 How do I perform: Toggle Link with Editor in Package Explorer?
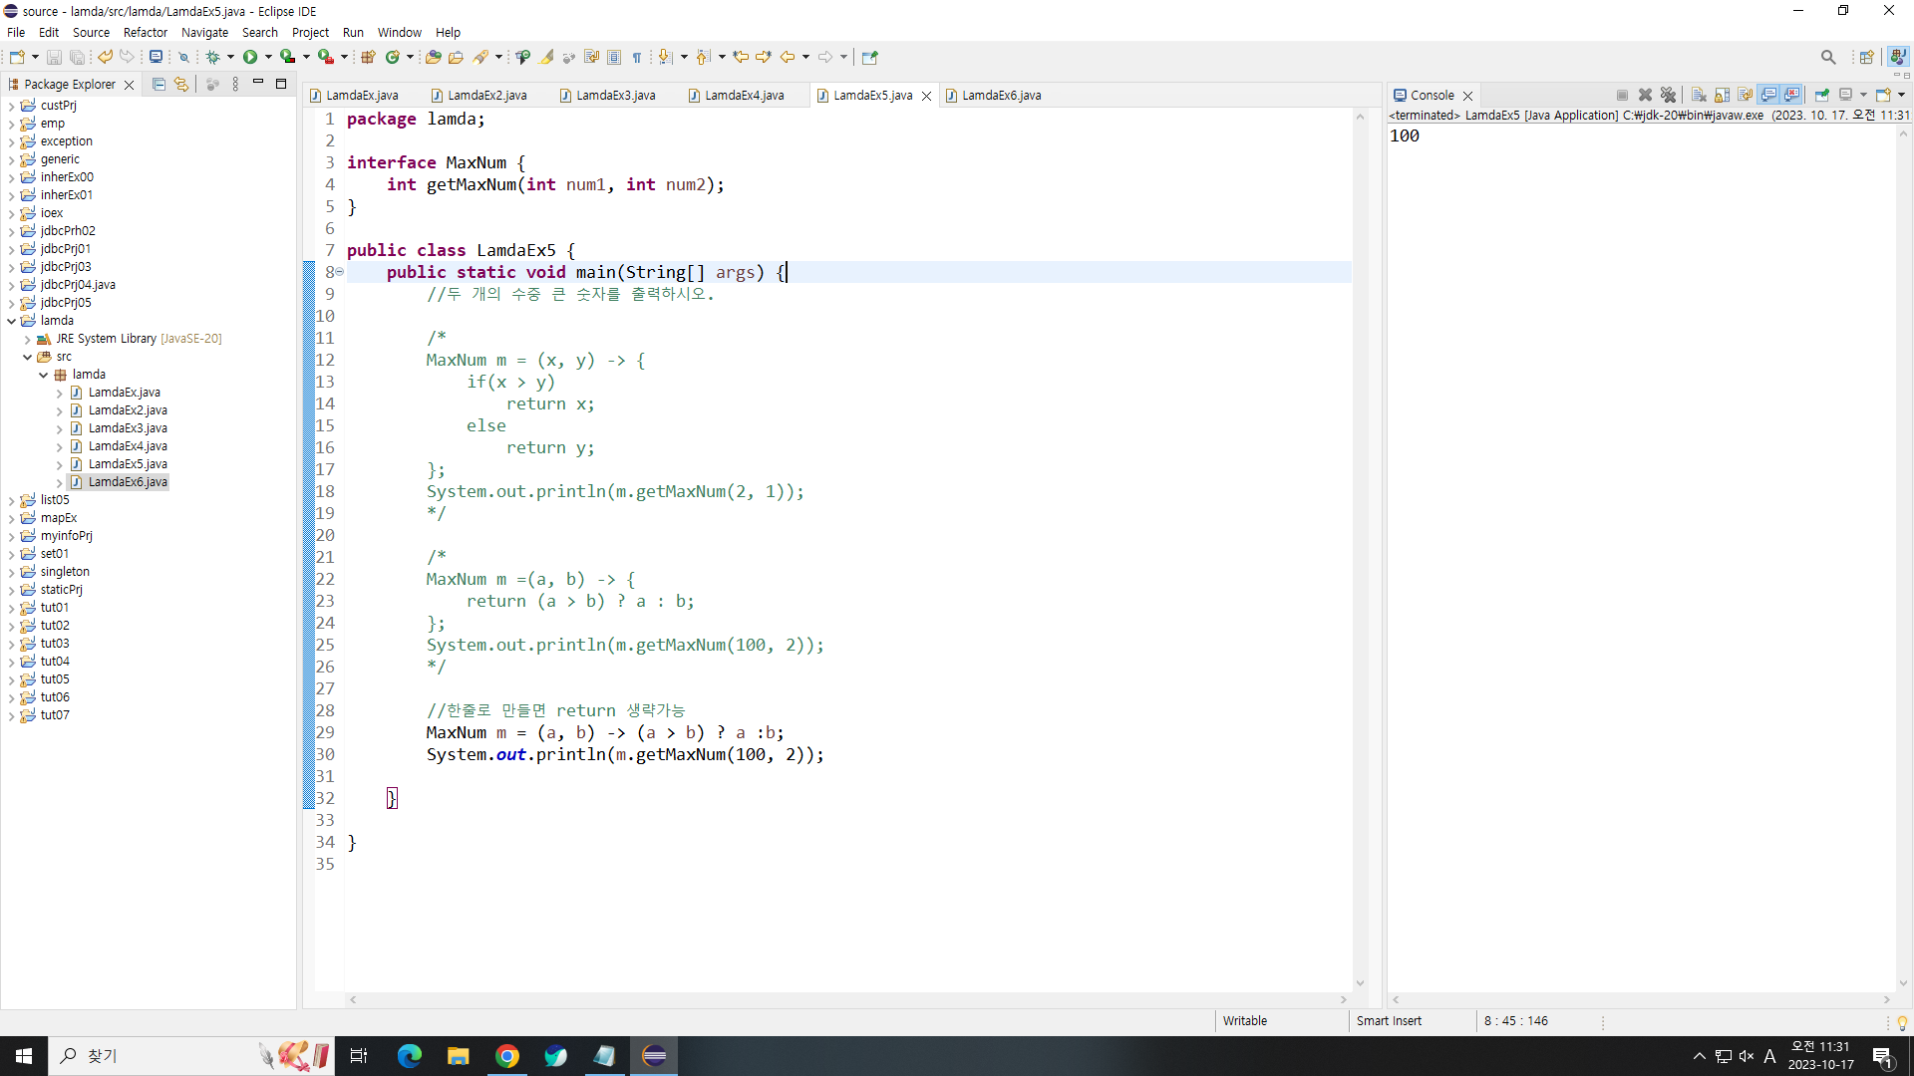coord(181,85)
